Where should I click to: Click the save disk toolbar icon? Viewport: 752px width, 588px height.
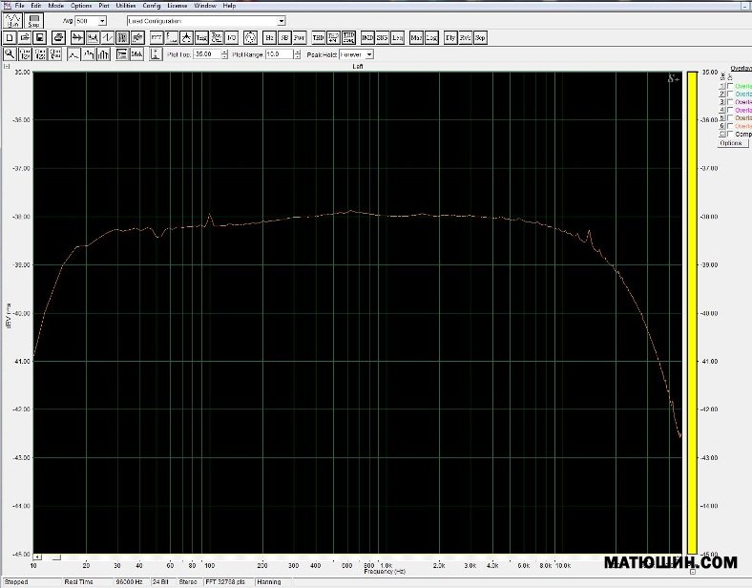41,37
